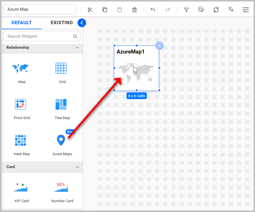Image resolution: width=255 pixels, height=212 pixels.
Task: Switch to the EXISTING tab
Action: [62, 23]
